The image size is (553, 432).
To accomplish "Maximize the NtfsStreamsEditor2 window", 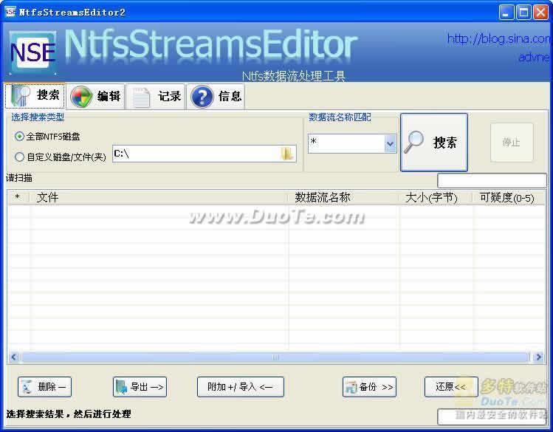I will pos(523,13).
